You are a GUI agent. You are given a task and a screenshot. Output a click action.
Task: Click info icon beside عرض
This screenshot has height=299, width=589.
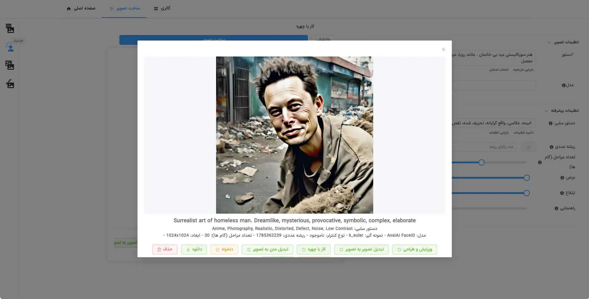tap(562, 178)
